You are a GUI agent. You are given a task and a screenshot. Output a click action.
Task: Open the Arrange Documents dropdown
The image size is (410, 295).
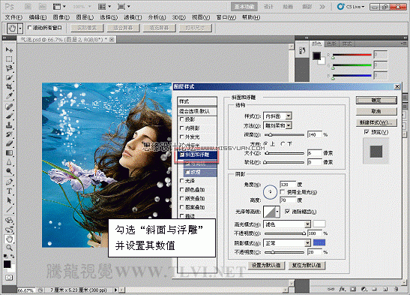(x=104, y=7)
